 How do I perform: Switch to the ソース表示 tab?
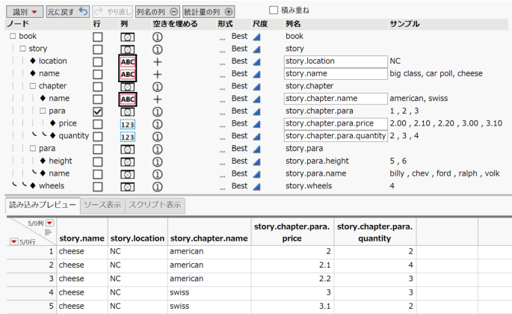[103, 204]
